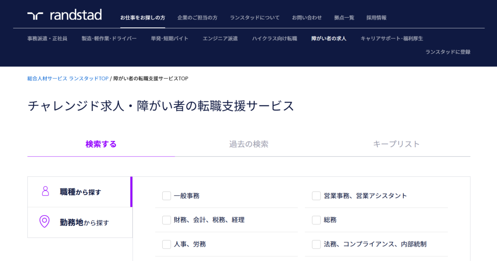Toggle the 法務、コンプライアンス、内部統制 checkbox
The height and width of the screenshot is (261, 497).
[316, 244]
